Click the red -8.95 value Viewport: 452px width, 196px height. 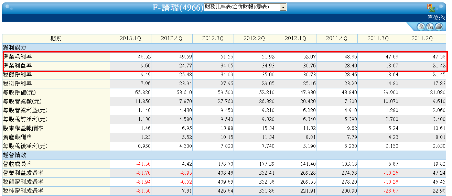coord(186,173)
